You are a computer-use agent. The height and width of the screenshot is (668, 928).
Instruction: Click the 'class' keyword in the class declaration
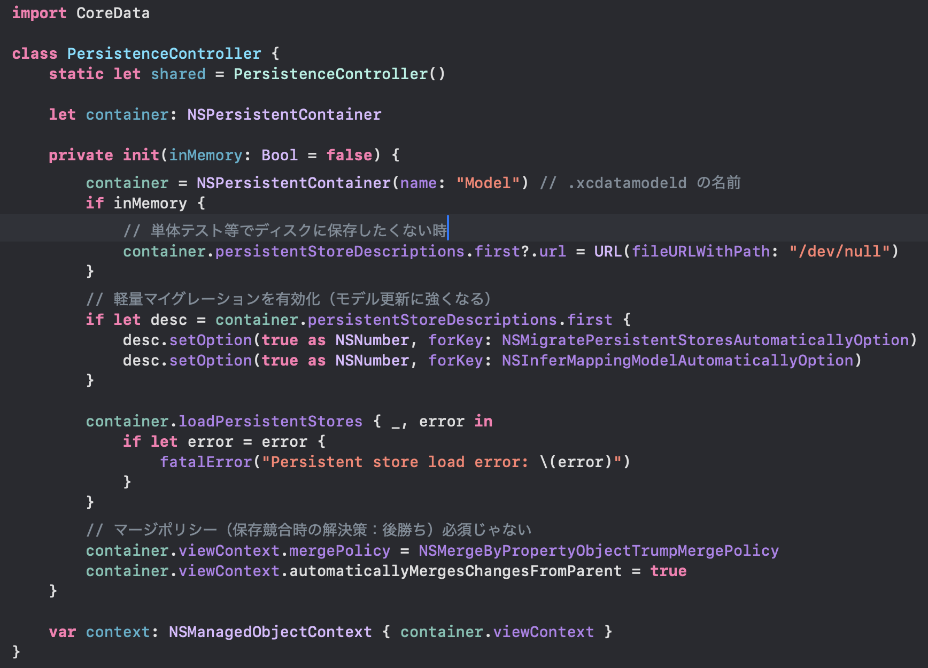tap(35, 53)
